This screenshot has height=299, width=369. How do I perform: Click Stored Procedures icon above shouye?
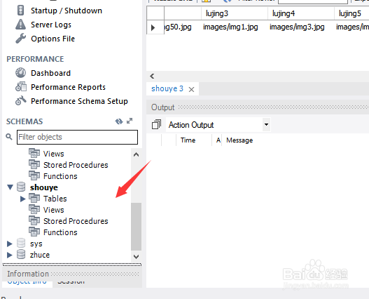(x=34, y=165)
